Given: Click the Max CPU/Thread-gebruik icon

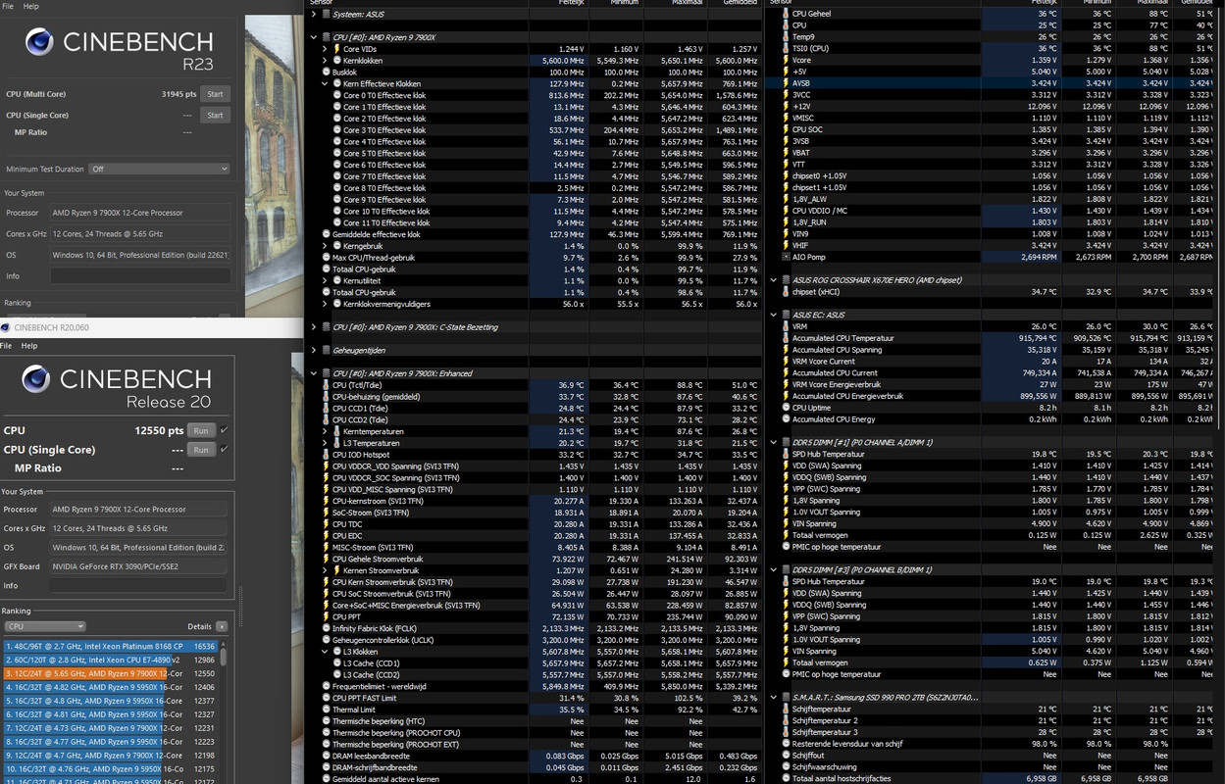Looking at the screenshot, I should (x=326, y=258).
